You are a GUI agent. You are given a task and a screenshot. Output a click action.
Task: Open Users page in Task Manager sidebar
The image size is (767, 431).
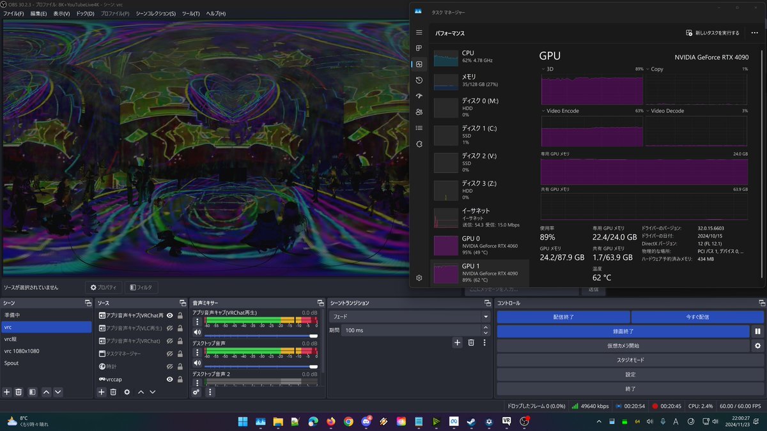[x=419, y=112]
